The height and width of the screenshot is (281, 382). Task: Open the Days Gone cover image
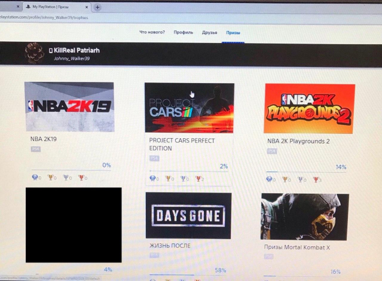[x=188, y=216]
